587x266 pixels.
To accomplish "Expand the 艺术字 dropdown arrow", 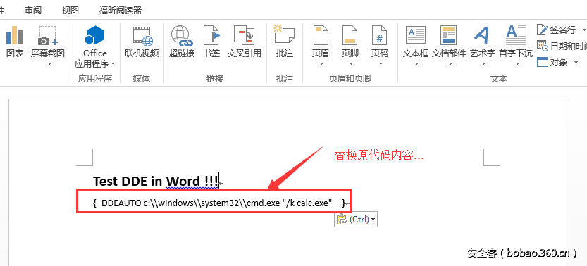I will [x=483, y=64].
